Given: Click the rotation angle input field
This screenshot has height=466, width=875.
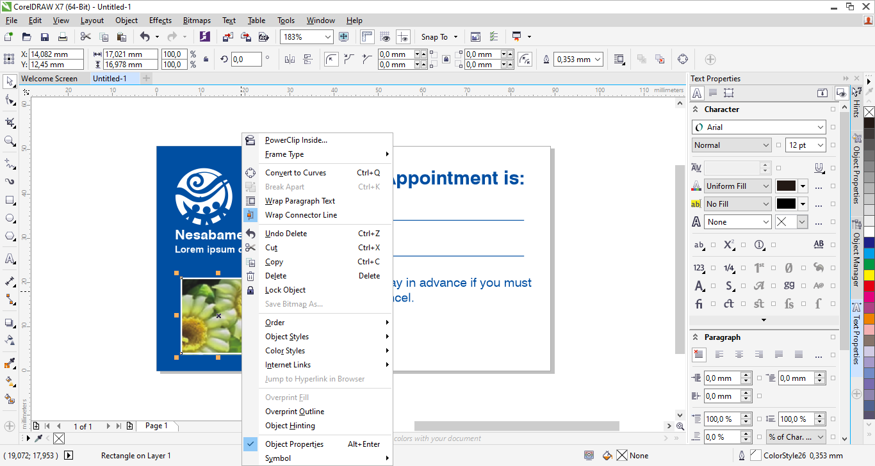Looking at the screenshot, I should tap(245, 60).
